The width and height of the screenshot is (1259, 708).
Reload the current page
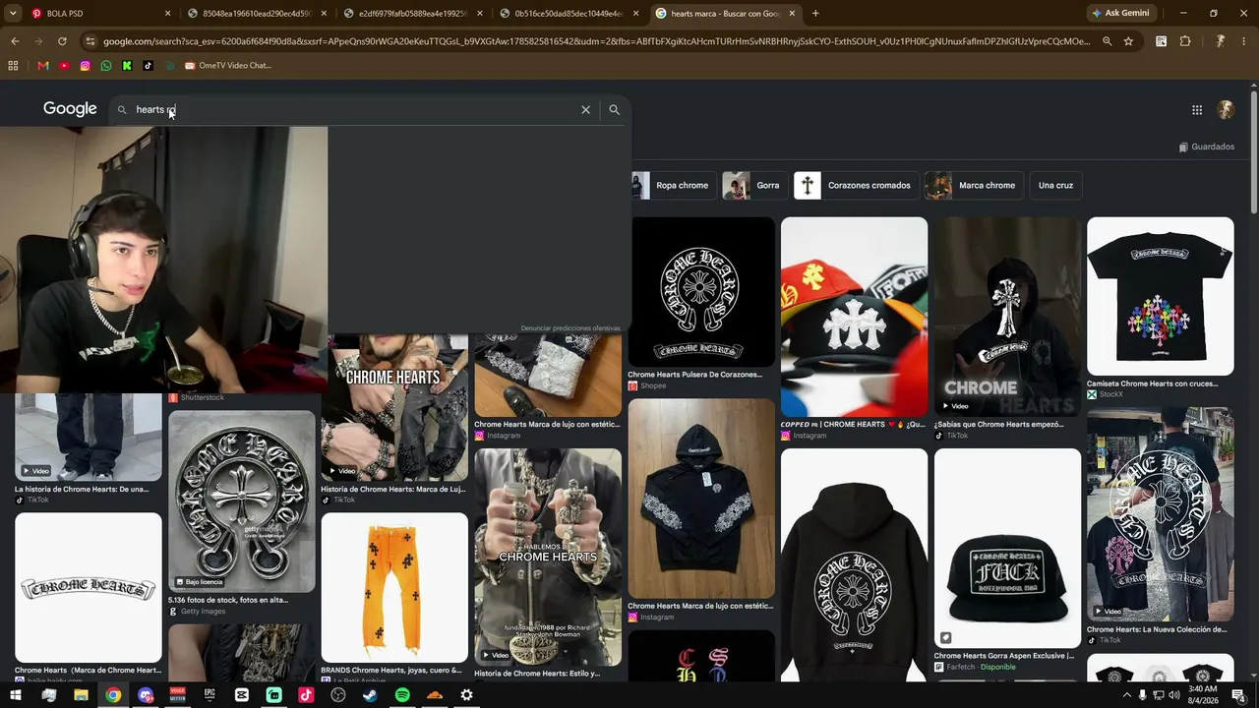point(62,41)
